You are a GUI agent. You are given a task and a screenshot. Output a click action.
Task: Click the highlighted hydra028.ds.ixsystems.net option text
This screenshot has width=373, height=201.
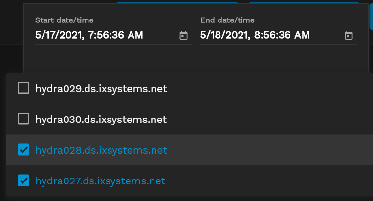pos(101,150)
